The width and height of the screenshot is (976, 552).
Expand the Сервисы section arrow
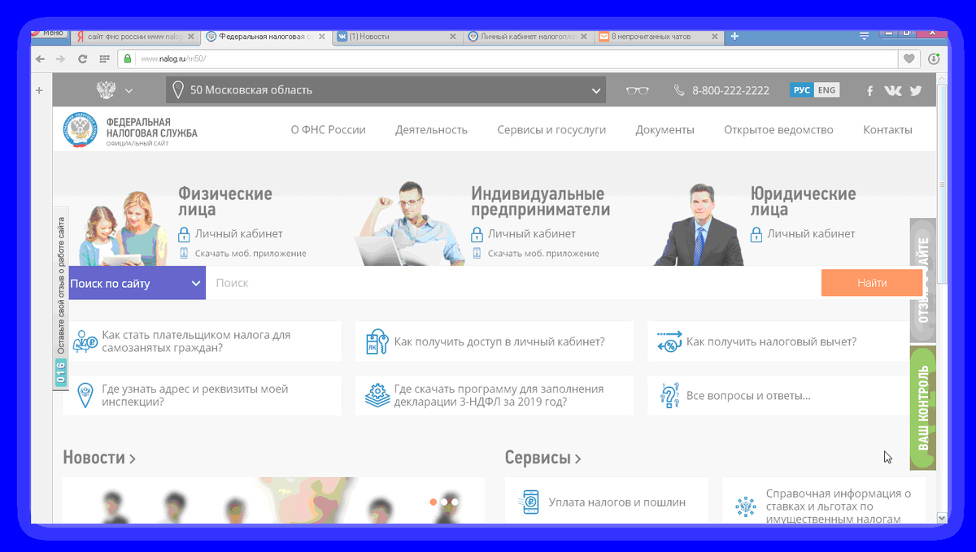[577, 459]
